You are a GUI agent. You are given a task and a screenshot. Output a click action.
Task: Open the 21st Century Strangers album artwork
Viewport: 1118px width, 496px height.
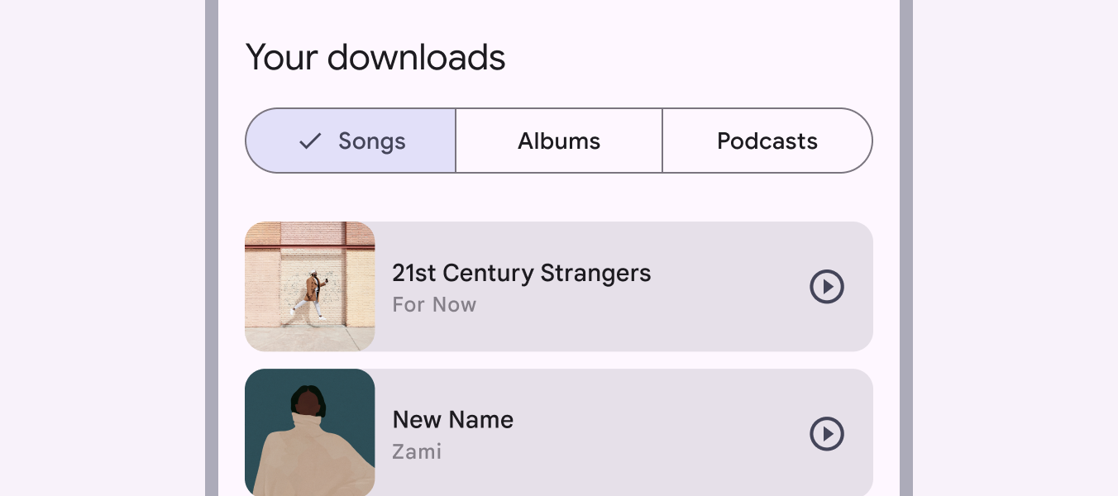pyautogui.click(x=310, y=287)
